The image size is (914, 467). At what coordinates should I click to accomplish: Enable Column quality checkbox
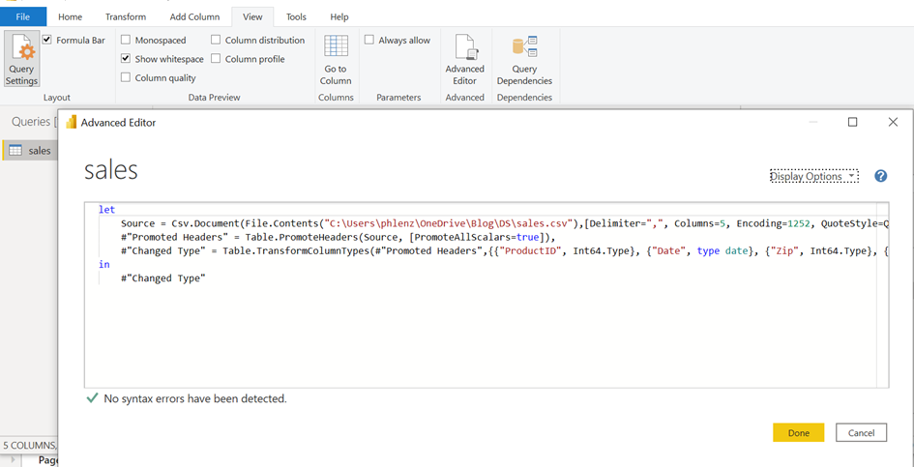point(126,78)
